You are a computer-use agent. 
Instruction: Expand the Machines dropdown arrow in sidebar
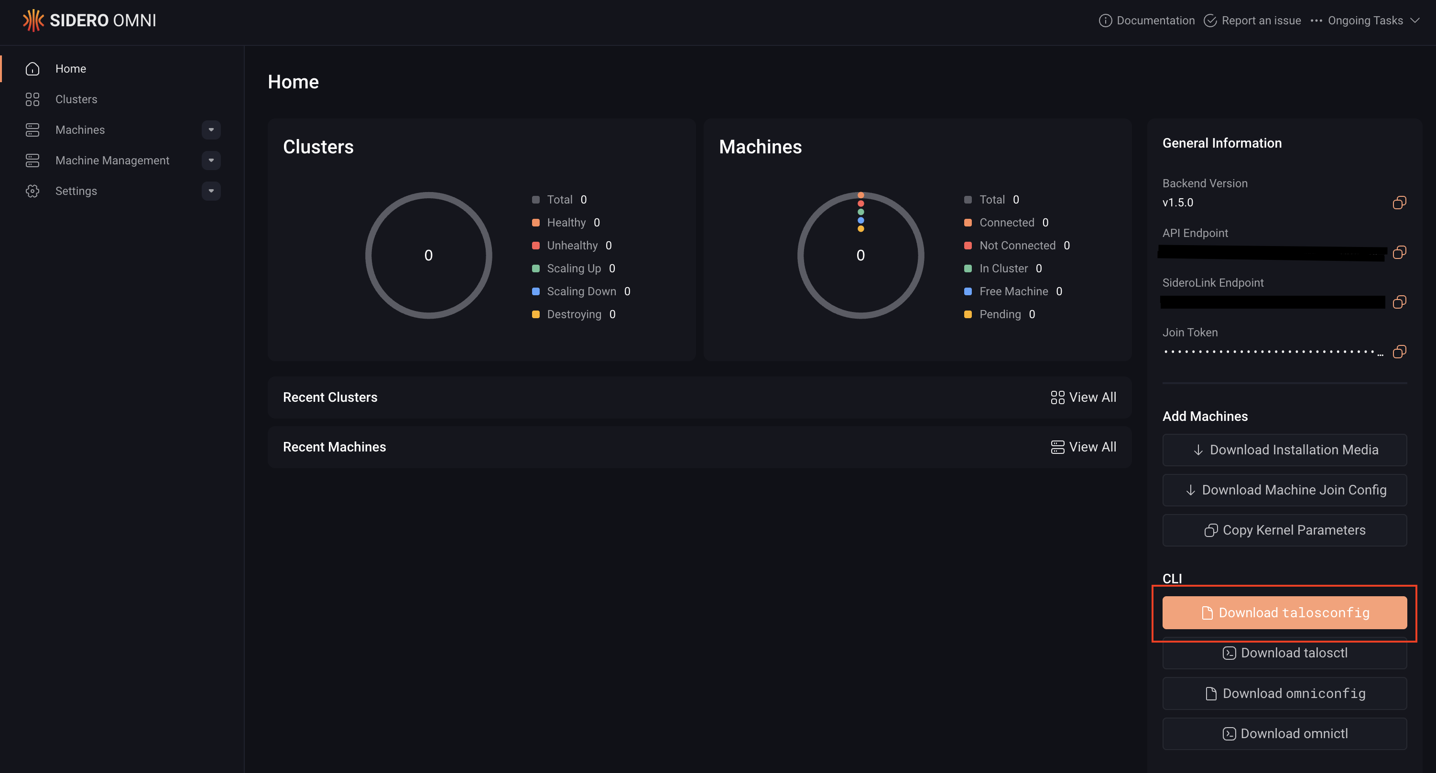[211, 129]
